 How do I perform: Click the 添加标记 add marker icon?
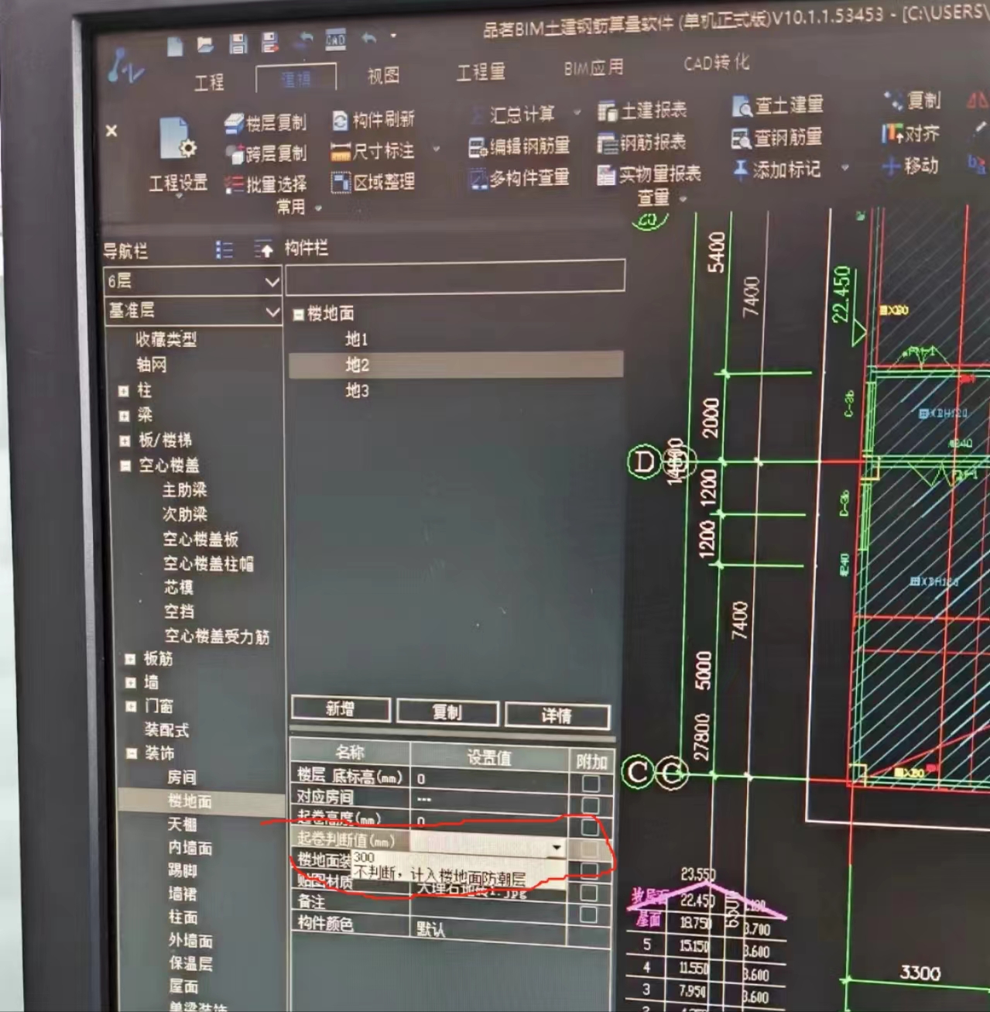coord(741,170)
